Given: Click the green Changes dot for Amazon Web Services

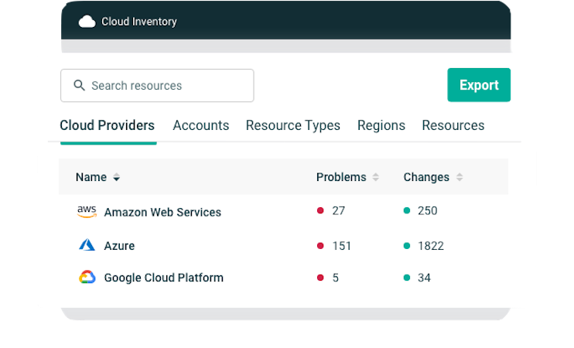Looking at the screenshot, I should [x=407, y=211].
